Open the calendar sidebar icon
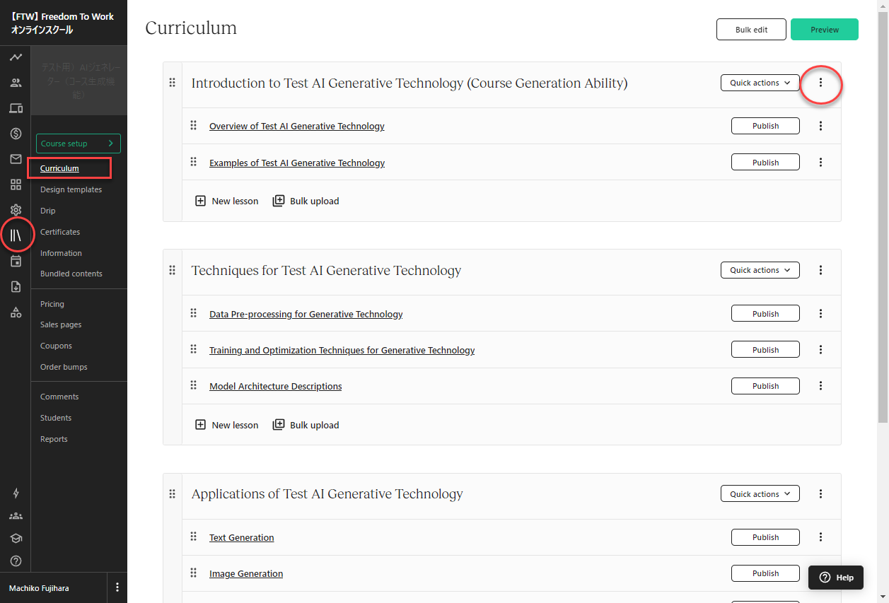Screen dimensions: 889x603 (16, 261)
